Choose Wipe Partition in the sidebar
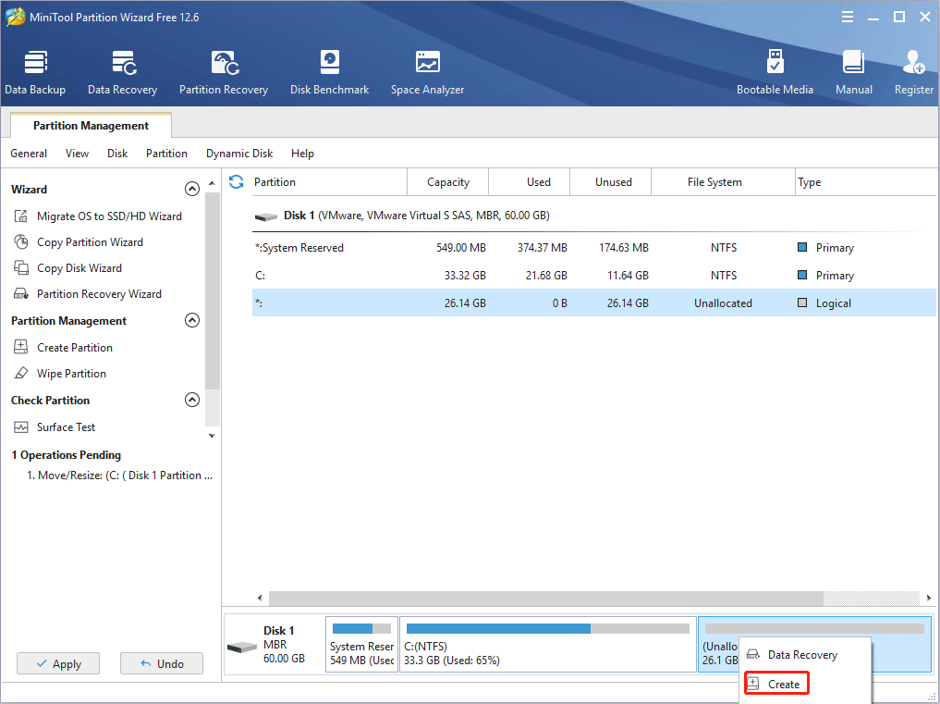Viewport: 940px width, 704px height. click(x=59, y=374)
